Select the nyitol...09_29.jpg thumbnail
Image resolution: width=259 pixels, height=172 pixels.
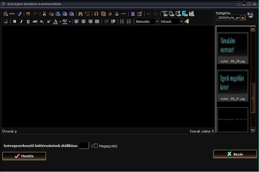[233, 46]
